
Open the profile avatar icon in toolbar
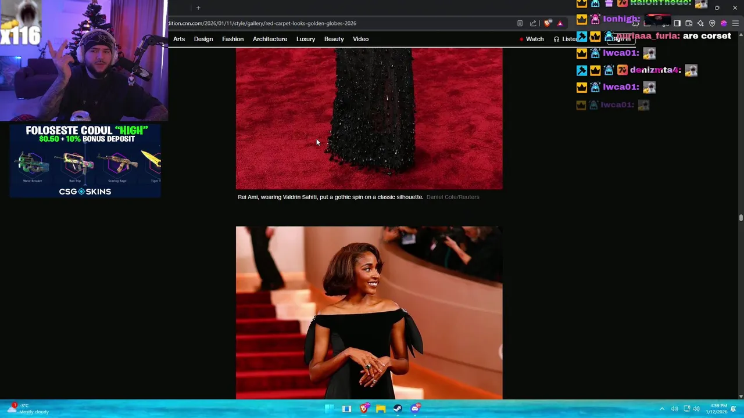click(724, 23)
